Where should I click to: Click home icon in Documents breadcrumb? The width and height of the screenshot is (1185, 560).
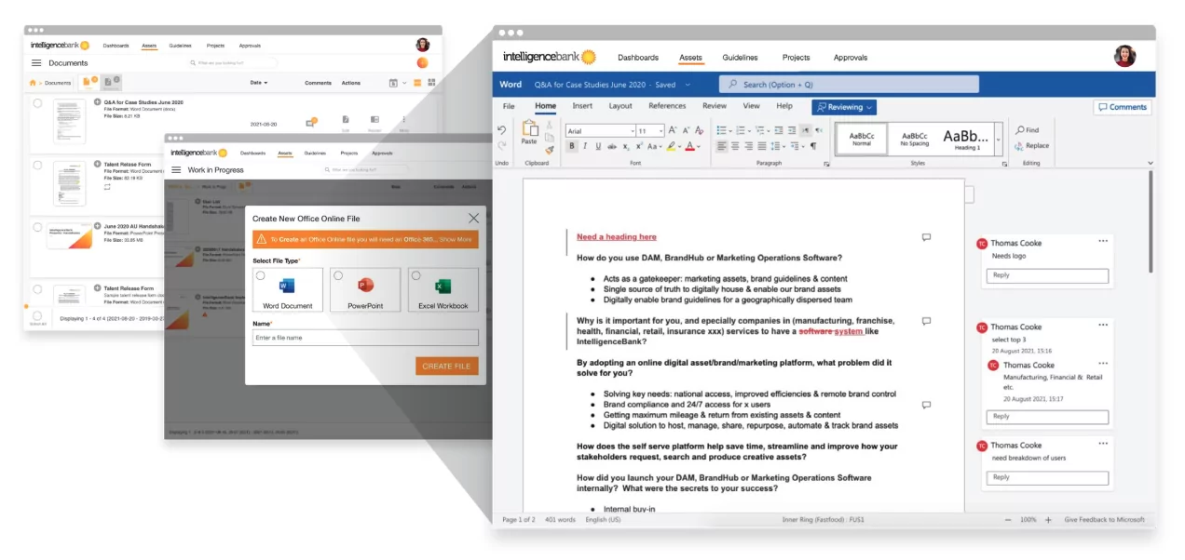[34, 83]
